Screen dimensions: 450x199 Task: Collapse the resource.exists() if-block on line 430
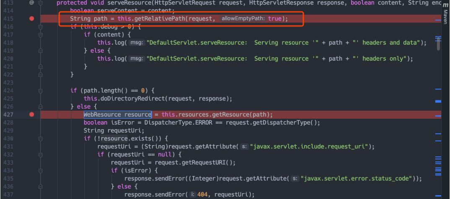click(x=40, y=138)
